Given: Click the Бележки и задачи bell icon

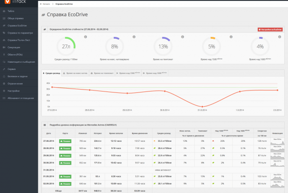Looking at the screenshot, I should tap(4, 77).
